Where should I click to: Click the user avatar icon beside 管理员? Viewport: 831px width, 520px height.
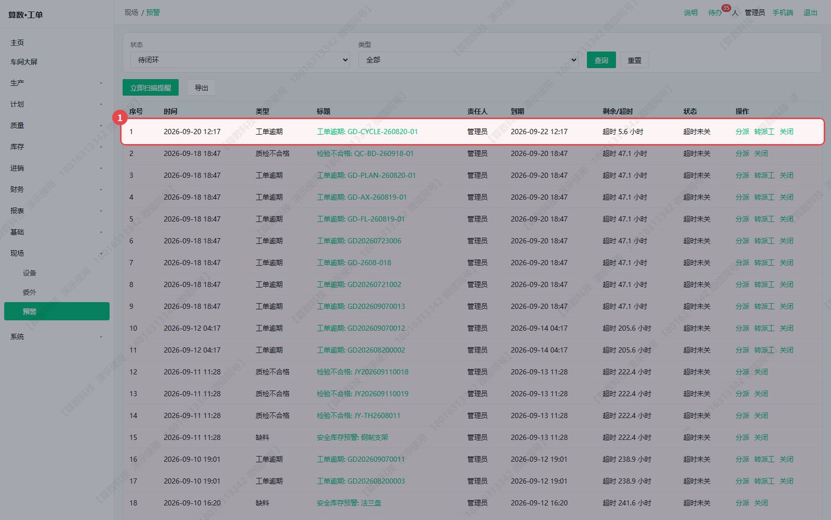pyautogui.click(x=735, y=13)
